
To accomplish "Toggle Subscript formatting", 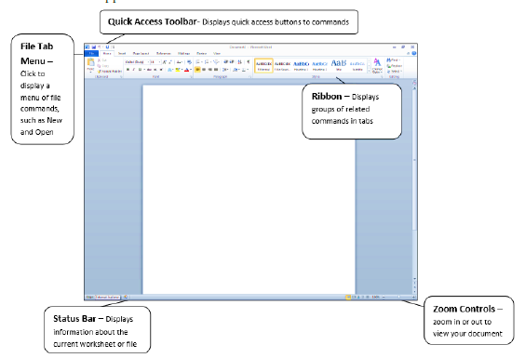I will click(x=155, y=70).
